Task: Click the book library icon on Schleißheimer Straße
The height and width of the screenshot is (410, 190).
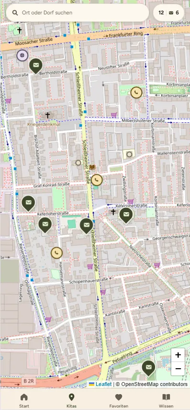Action: (x=92, y=167)
